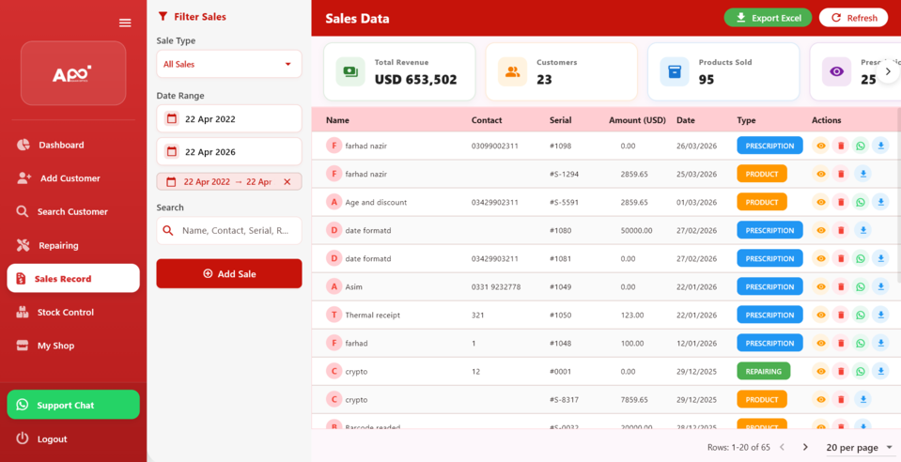Click the Date column header
The height and width of the screenshot is (462, 901).
pos(686,120)
